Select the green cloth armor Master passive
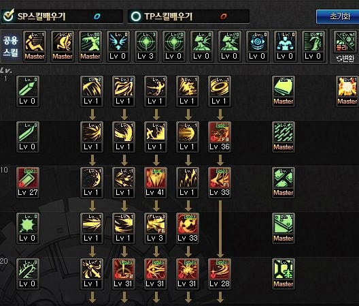This screenshot has height=306, width=359. tap(284, 91)
